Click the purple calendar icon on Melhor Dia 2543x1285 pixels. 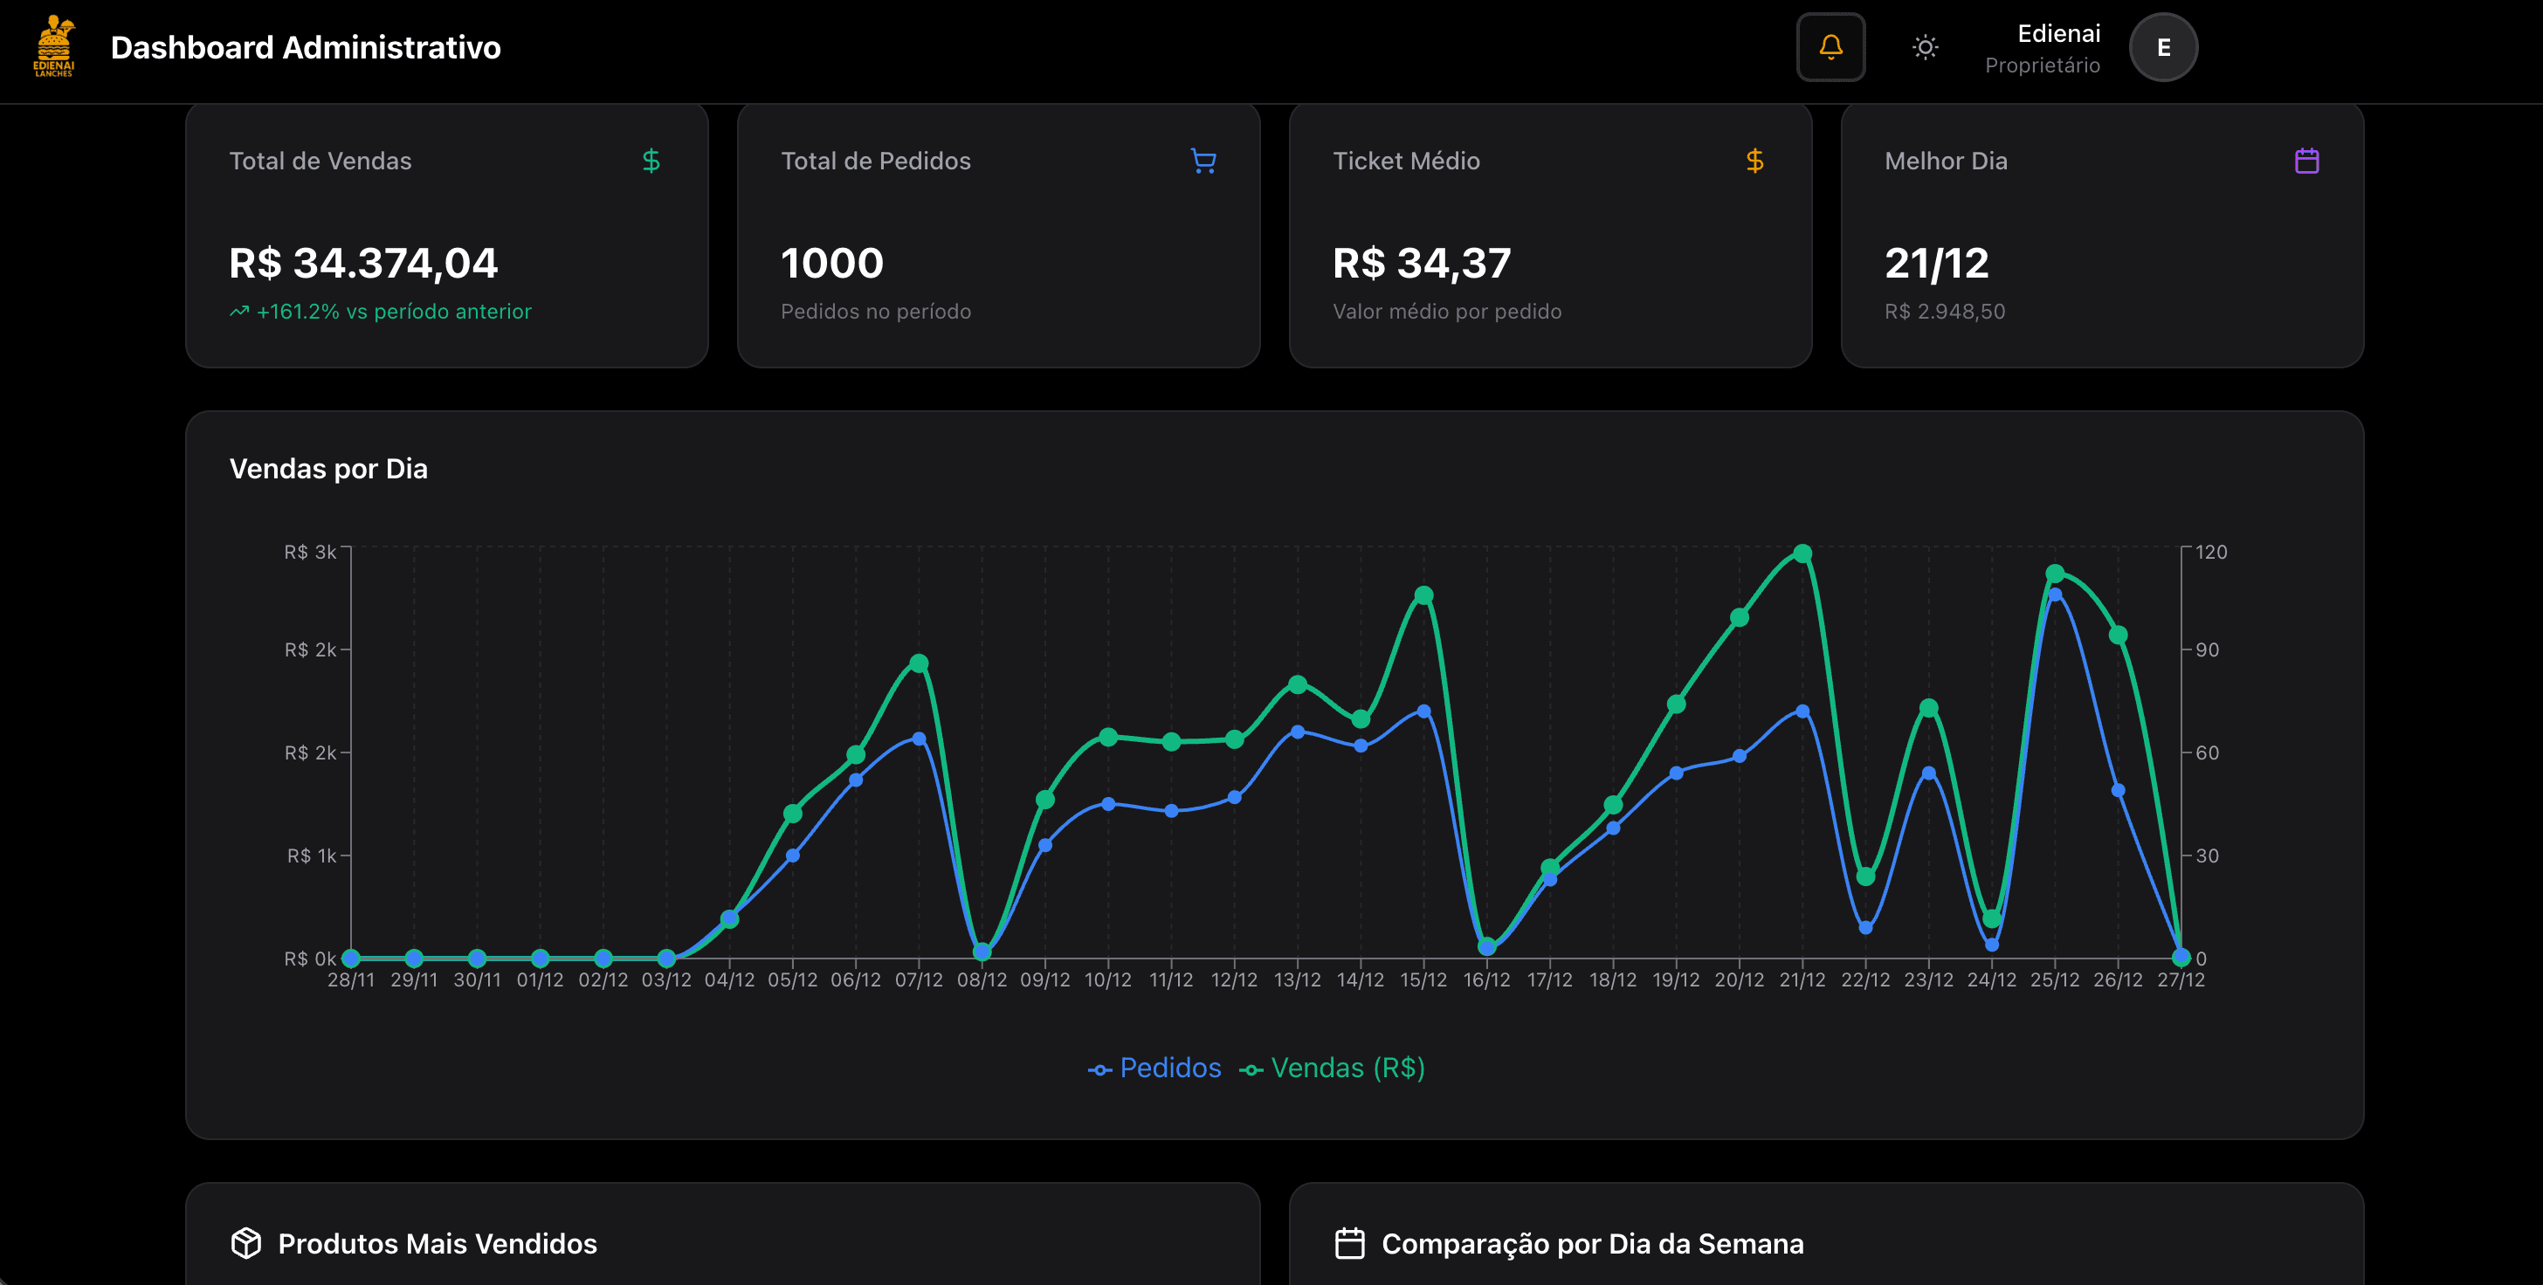click(2306, 161)
